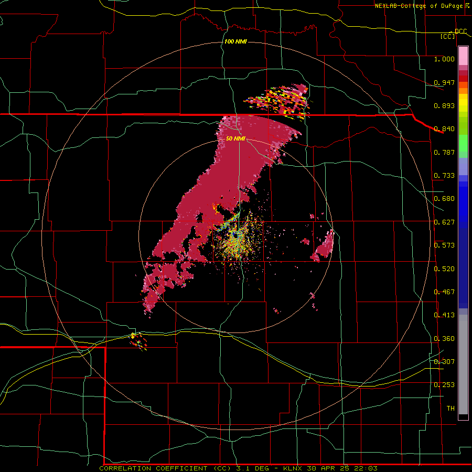Click the 0.733 color scale value

pyautogui.click(x=444, y=176)
